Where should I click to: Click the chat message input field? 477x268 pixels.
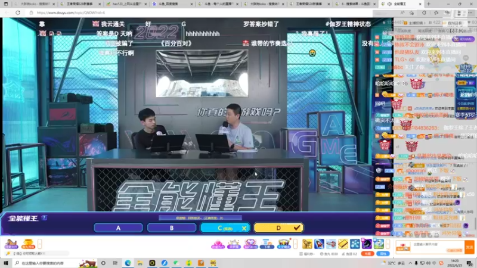(x=430, y=247)
